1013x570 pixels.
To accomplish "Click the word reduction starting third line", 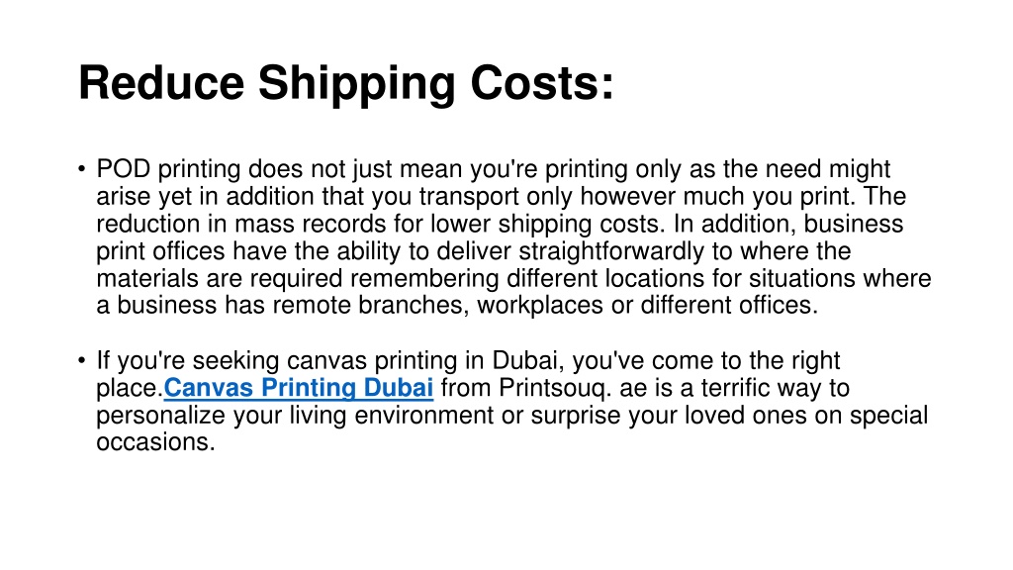I will (148, 225).
